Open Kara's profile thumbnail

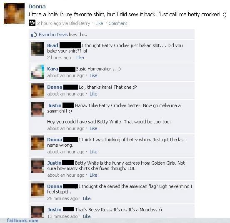[37, 72]
